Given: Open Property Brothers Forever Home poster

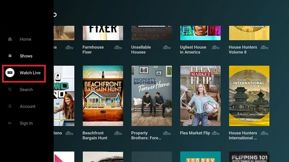Looking at the screenshot, I should [152, 96].
